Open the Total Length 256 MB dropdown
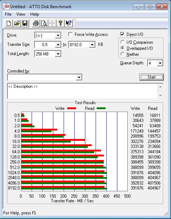Viewport: 171px width, 219px height. (x=58, y=54)
